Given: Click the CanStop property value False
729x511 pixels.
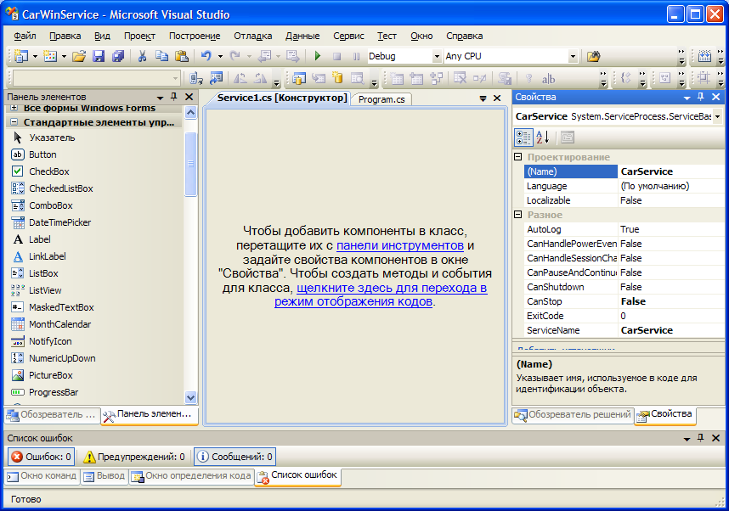Looking at the screenshot, I should pos(670,301).
